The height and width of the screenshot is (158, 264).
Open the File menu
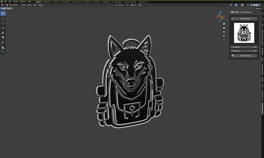coord(5,2)
